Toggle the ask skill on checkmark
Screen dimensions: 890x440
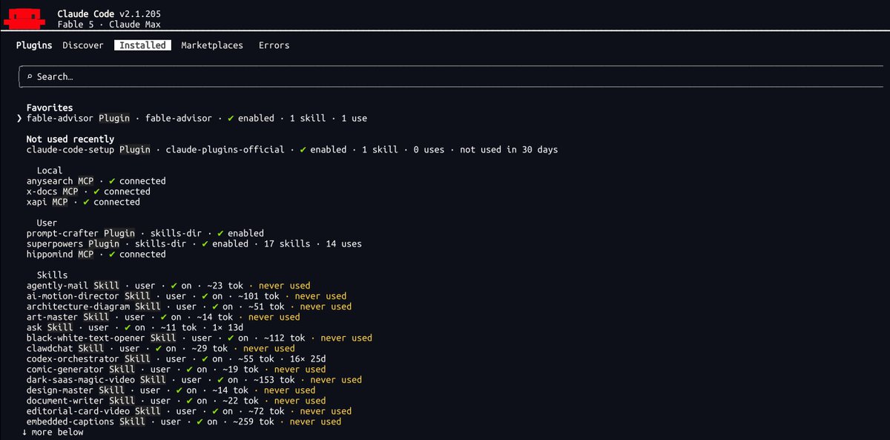(128, 327)
